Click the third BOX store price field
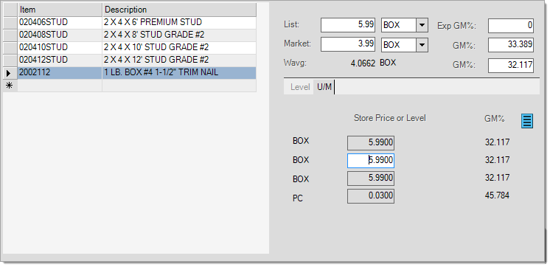550x267 pixels. coord(371,178)
